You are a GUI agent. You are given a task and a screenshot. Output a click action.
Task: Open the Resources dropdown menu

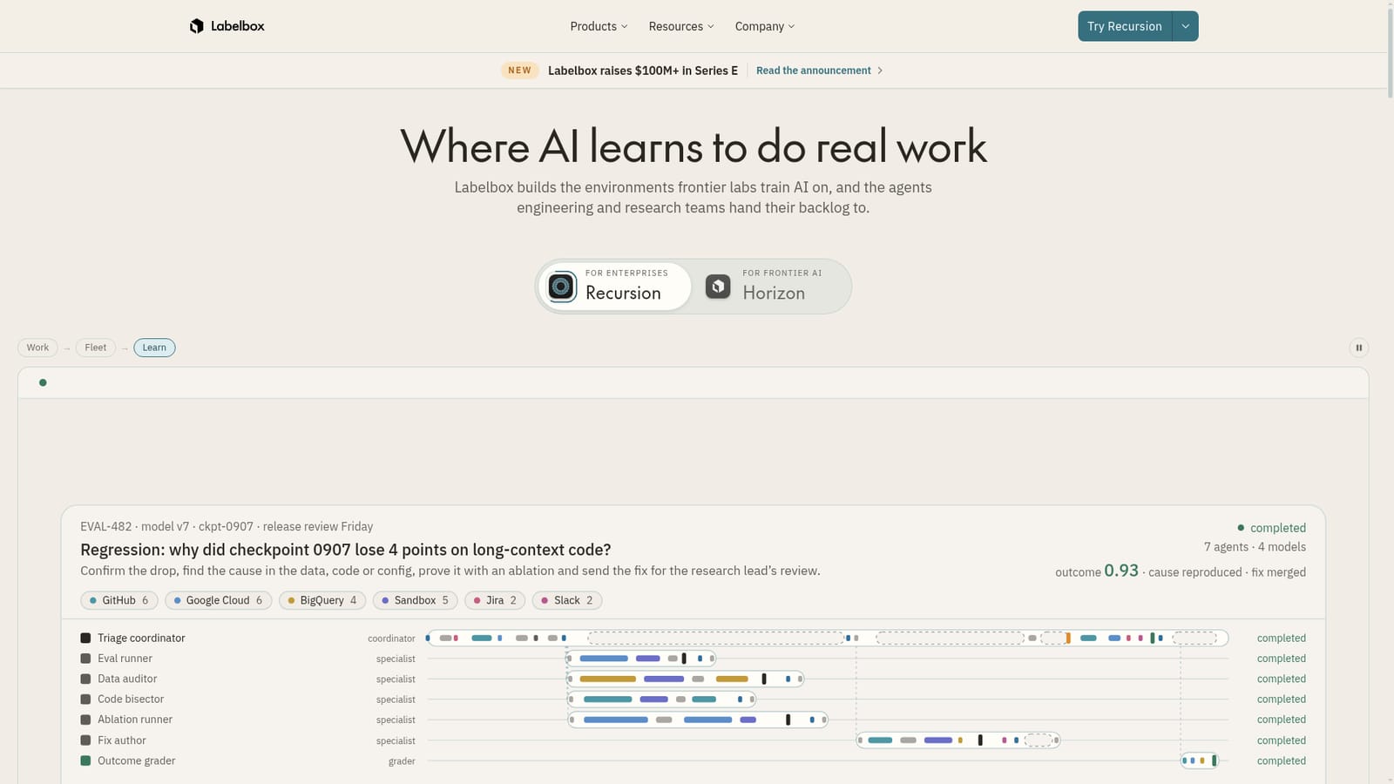tap(681, 26)
